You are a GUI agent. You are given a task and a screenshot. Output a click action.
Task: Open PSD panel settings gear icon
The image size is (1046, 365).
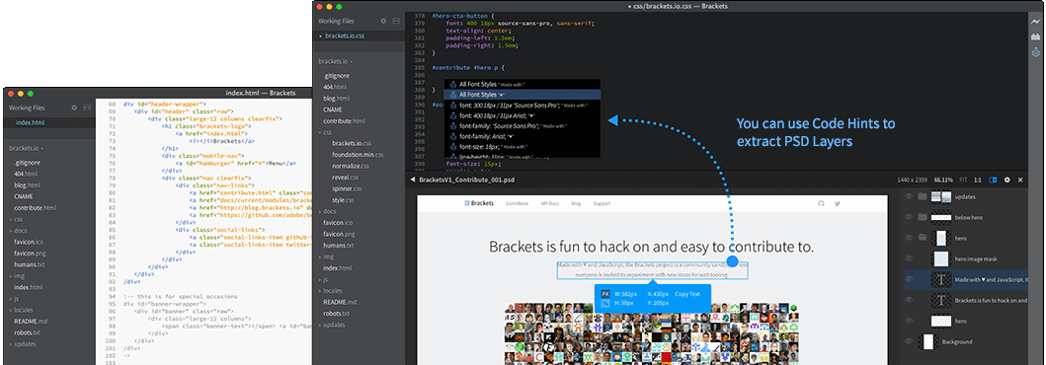(1007, 180)
